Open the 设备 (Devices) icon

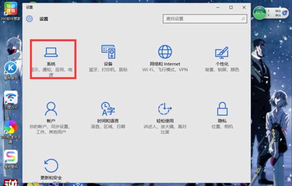[x=108, y=51]
